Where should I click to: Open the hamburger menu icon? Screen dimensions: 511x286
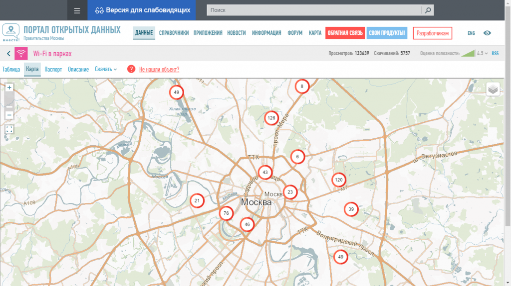[77, 10]
